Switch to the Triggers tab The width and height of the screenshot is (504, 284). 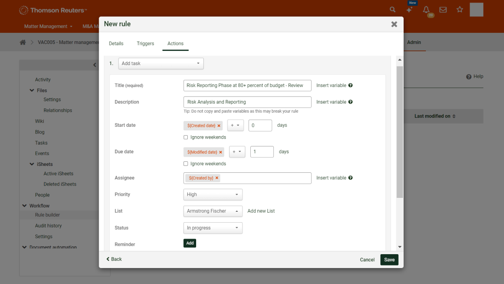coord(145,44)
